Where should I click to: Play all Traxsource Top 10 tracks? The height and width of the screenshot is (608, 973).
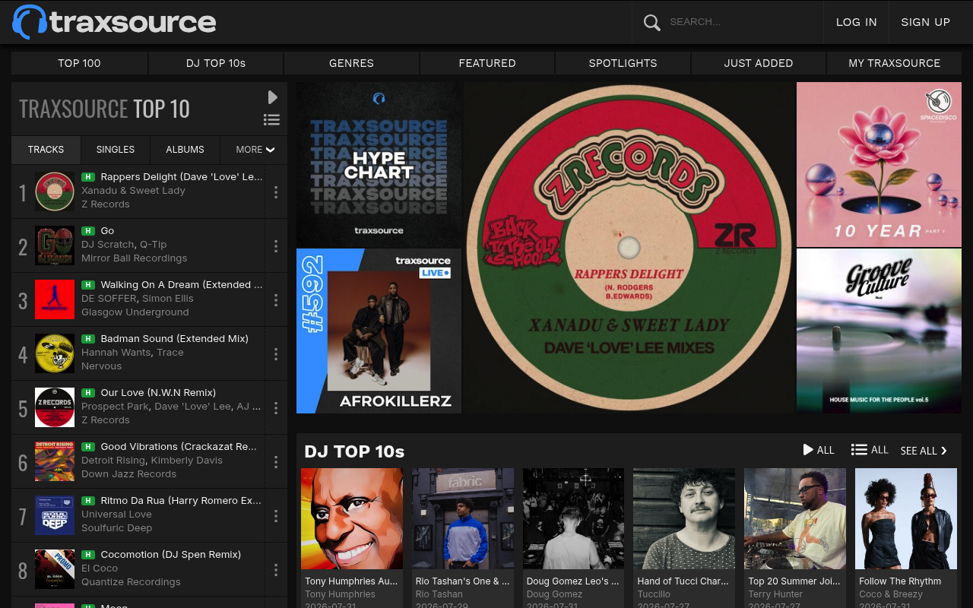click(272, 97)
